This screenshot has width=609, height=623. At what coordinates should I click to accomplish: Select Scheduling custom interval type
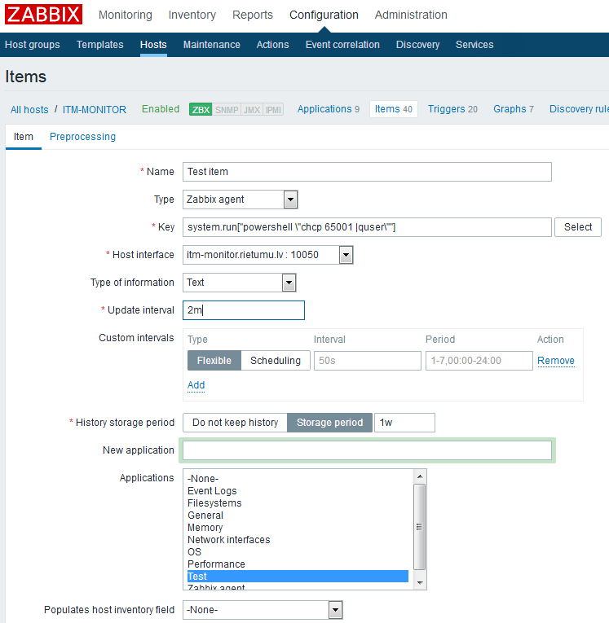click(x=276, y=361)
